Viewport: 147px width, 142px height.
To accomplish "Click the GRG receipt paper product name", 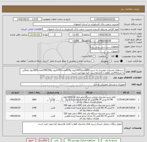I will pos(89,116).
